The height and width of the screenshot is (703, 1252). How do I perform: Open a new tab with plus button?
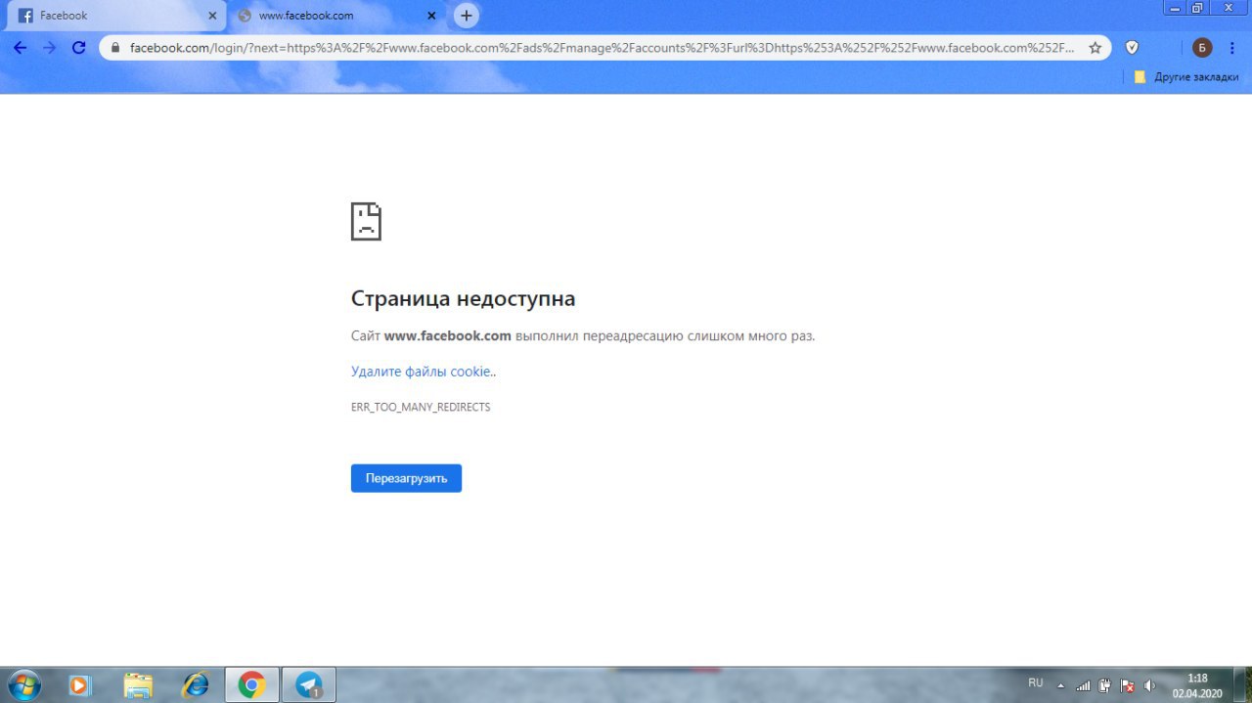tap(467, 16)
